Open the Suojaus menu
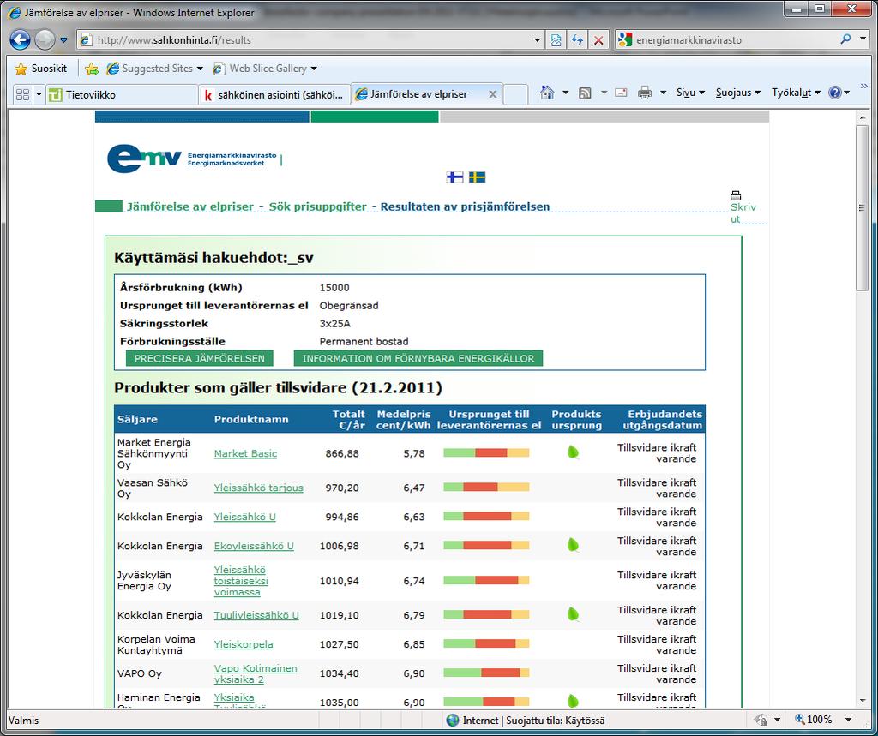 click(737, 93)
